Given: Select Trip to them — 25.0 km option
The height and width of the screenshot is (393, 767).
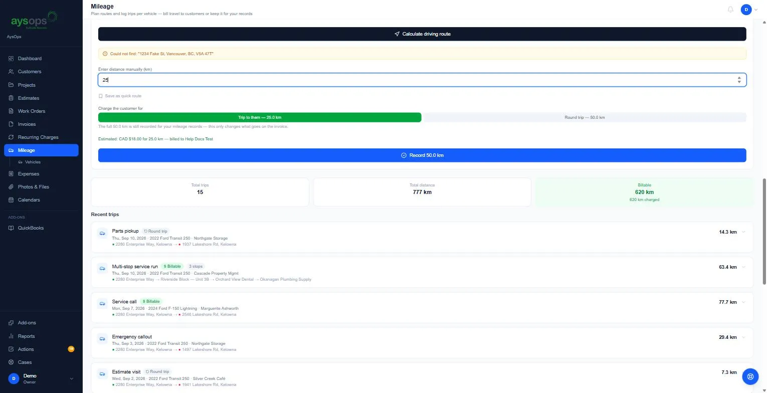Looking at the screenshot, I should tap(260, 117).
